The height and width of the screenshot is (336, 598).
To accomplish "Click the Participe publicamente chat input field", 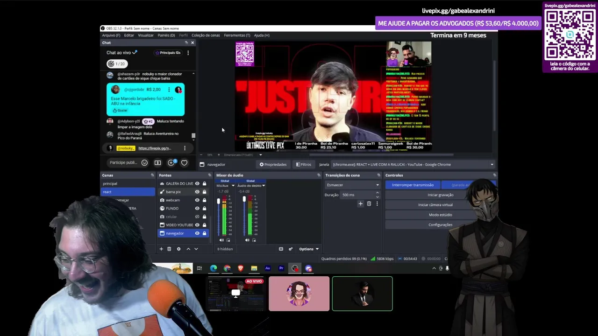I will [x=123, y=162].
